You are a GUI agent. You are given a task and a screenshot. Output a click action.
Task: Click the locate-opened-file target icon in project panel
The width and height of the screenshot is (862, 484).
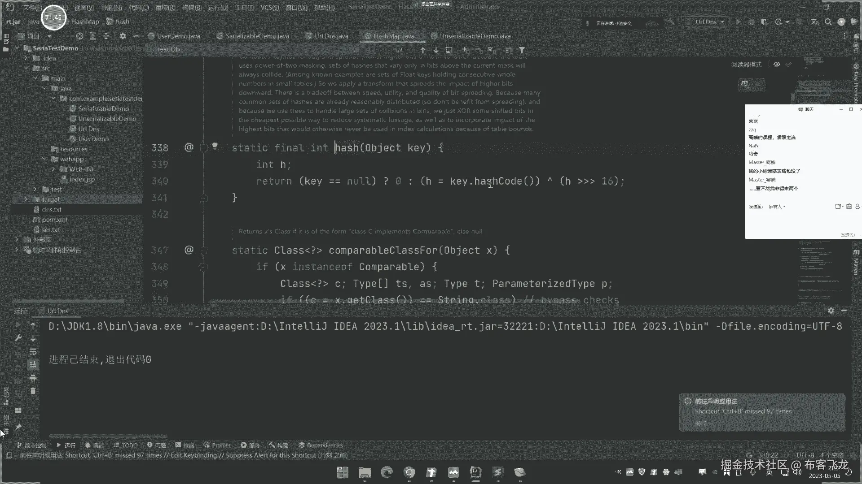point(79,36)
